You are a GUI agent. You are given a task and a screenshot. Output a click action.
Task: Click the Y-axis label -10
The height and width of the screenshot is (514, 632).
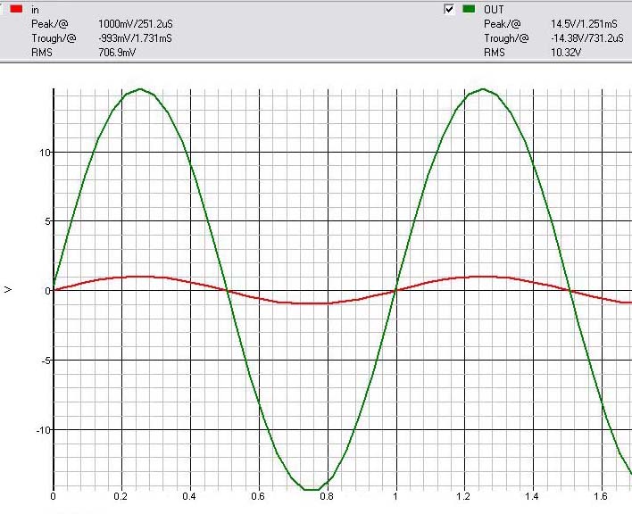point(43,430)
